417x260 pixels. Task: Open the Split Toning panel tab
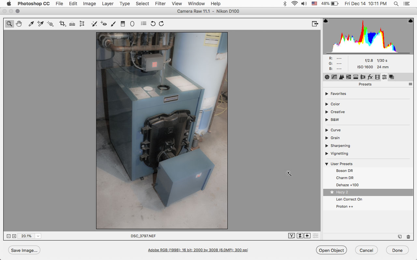click(356, 77)
